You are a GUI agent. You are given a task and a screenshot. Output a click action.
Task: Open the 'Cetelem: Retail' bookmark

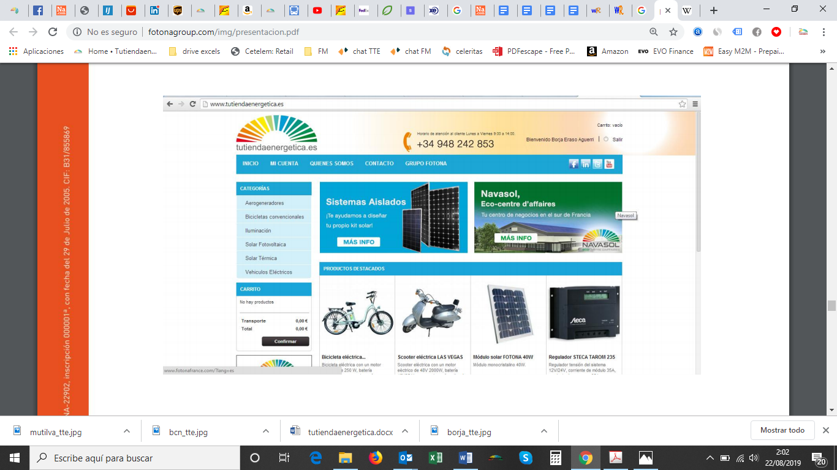coord(262,51)
